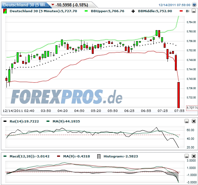Click the black Rsi(14) legend swatch
Viewport: 198px width, 185px height.
(x=5, y=121)
